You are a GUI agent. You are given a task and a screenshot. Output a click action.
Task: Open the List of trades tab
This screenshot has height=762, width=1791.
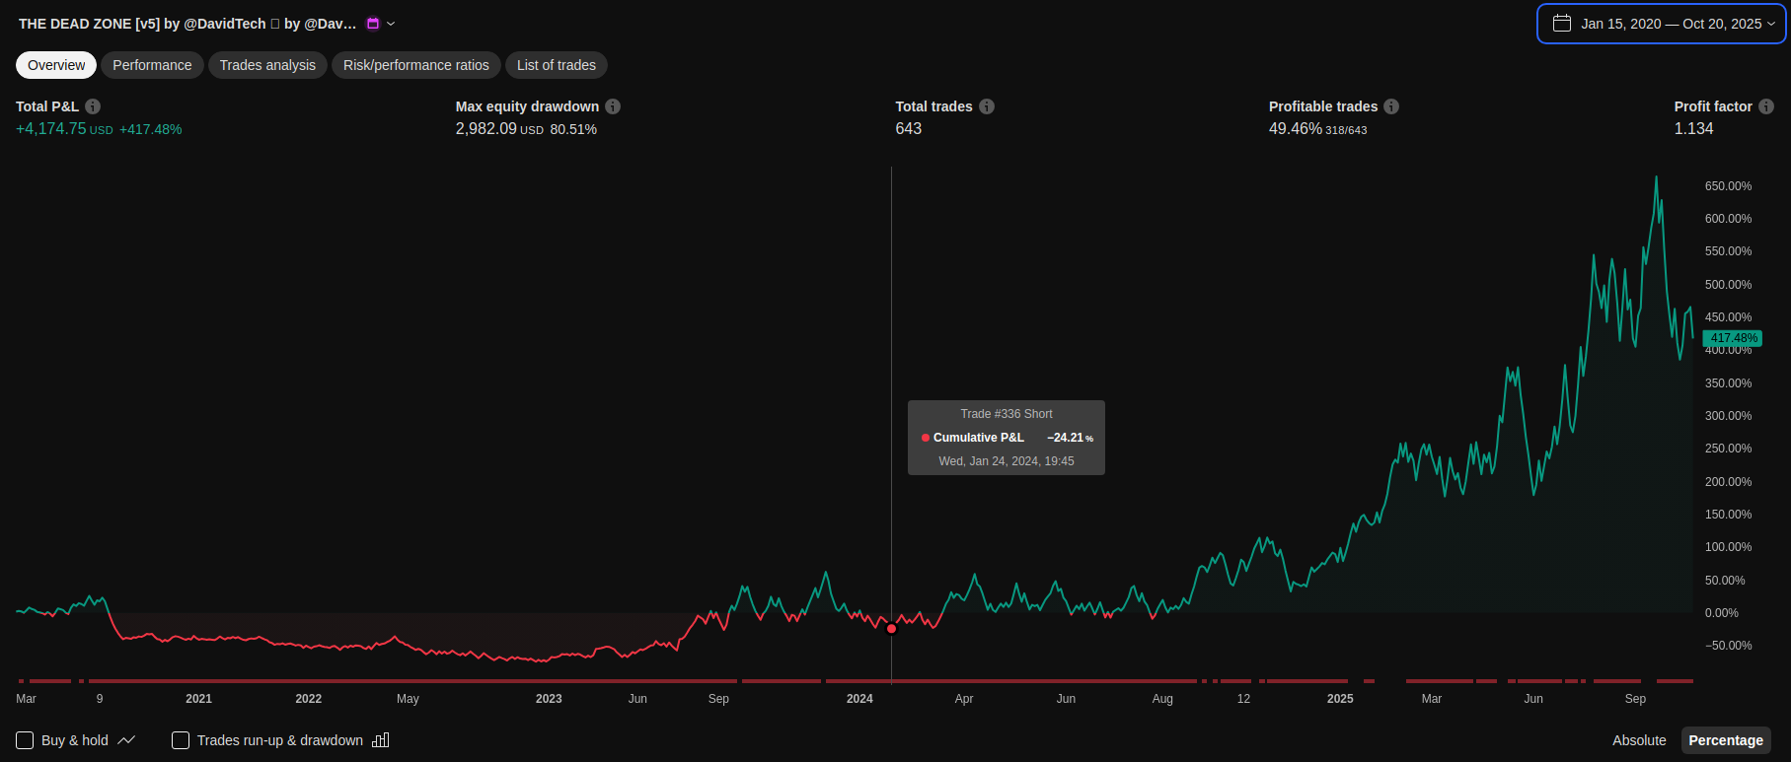pos(557,65)
